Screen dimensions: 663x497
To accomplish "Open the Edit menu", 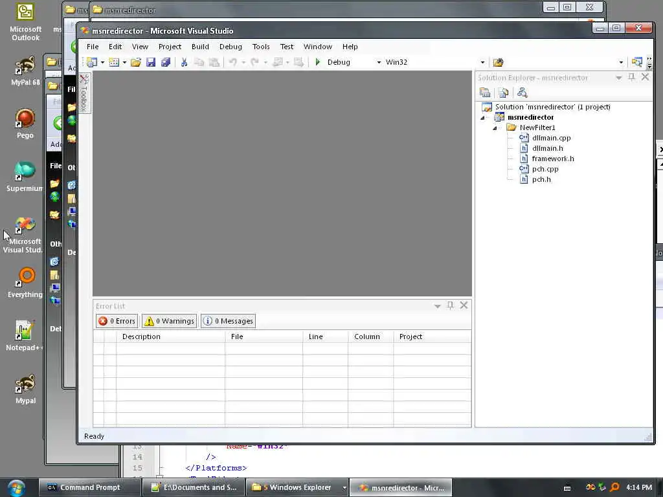I will (115, 47).
